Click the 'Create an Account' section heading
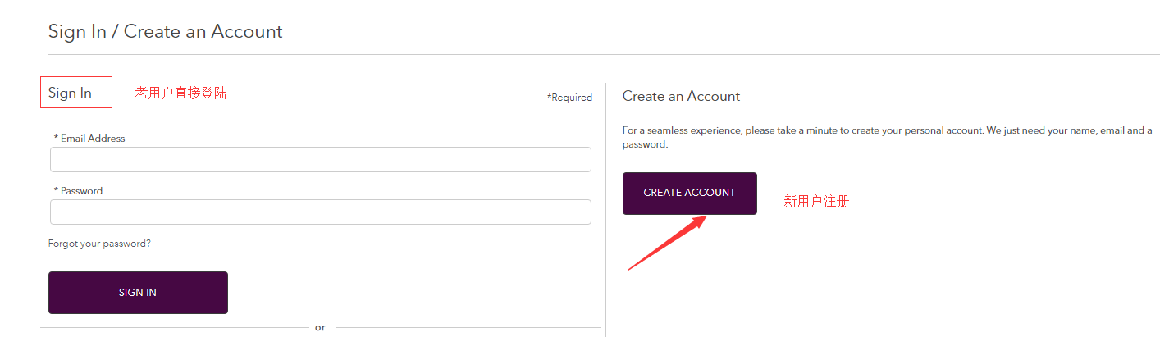 pyautogui.click(x=681, y=96)
